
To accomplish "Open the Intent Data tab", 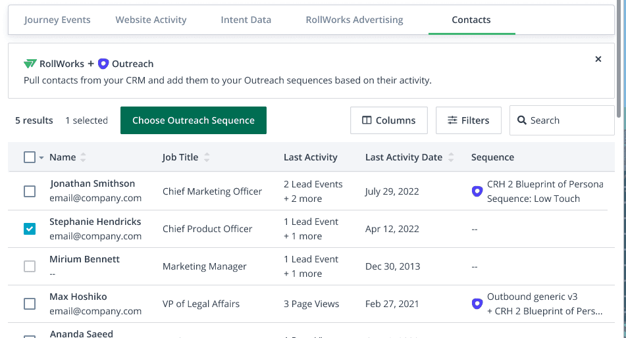I will (x=246, y=20).
